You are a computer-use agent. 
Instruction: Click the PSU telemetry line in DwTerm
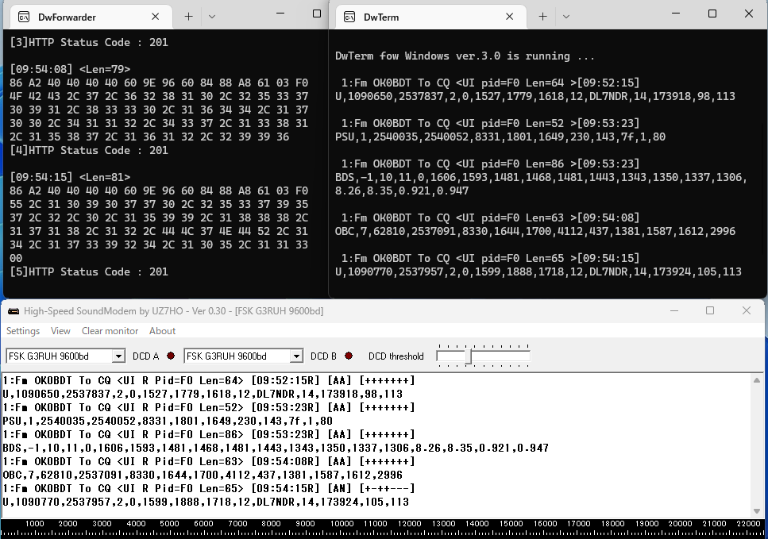[500, 137]
